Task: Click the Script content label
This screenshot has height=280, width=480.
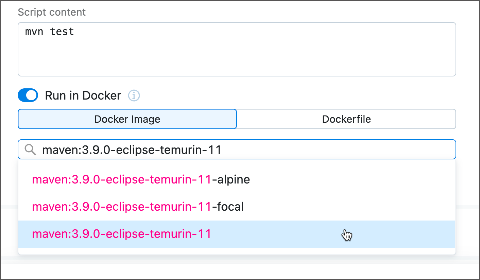Action: [x=52, y=12]
